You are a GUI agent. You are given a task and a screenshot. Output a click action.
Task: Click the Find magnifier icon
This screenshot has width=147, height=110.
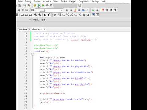pos(25,5)
